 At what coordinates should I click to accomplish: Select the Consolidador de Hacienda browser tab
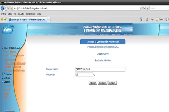coord(27,20)
